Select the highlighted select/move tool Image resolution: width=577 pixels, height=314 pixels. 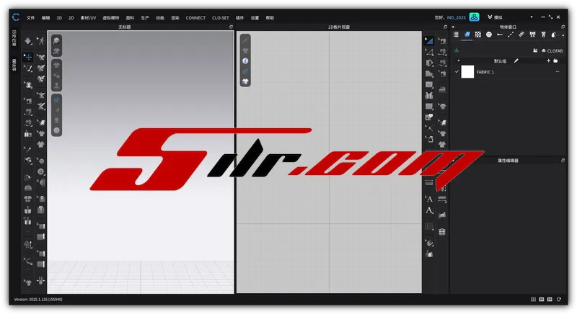28,57
